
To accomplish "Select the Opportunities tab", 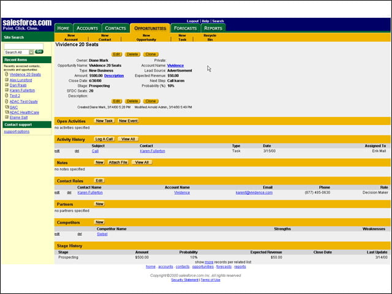I will [x=150, y=28].
